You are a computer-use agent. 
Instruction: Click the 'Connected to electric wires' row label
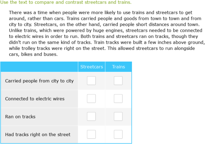[x=35, y=99]
